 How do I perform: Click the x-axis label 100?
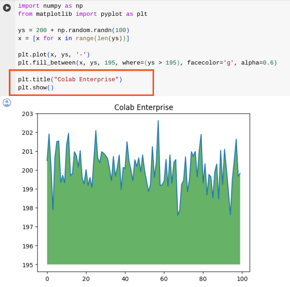[x=242, y=279]
